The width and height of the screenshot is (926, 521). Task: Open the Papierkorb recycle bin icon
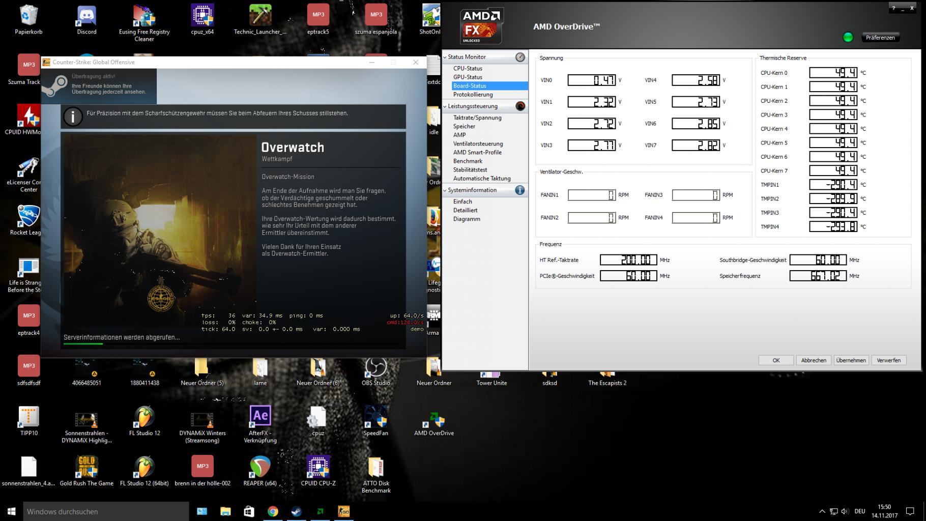28,19
